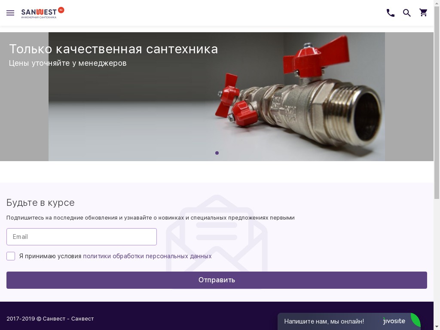Accept the personal data policy checkbox

[x=11, y=256]
